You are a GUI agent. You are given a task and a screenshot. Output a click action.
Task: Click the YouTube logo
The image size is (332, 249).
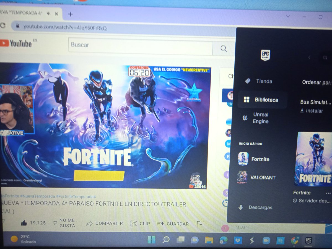(x=16, y=43)
